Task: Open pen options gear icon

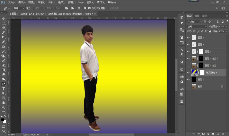Action: (x=85, y=8)
